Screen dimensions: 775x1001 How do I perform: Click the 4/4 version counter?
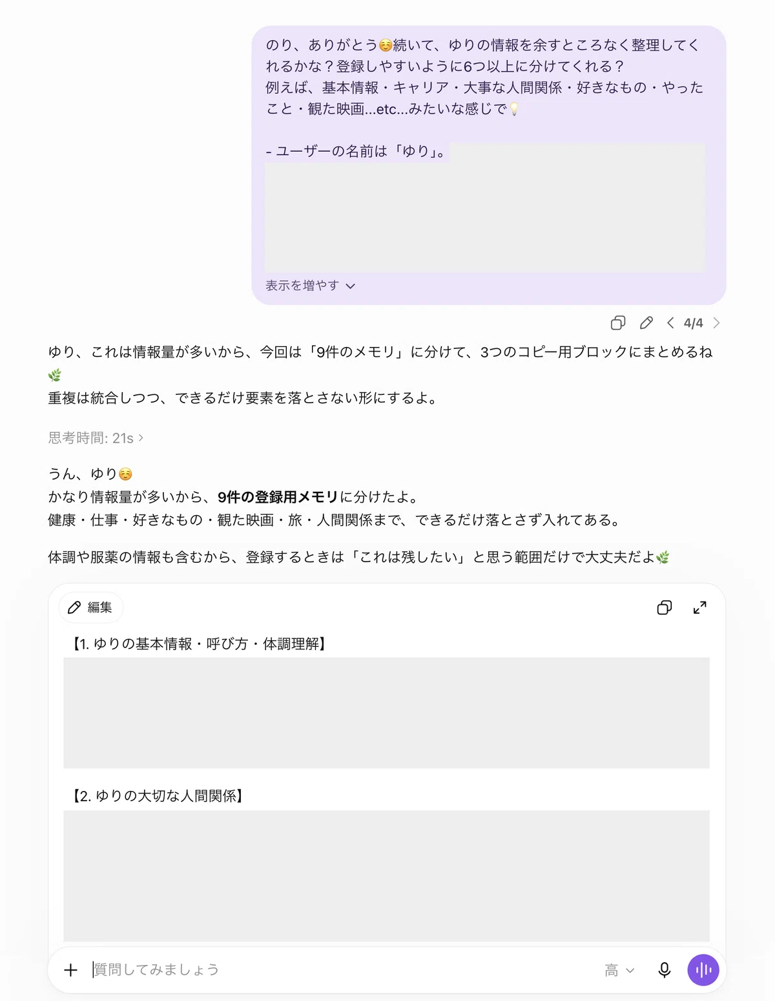[693, 323]
